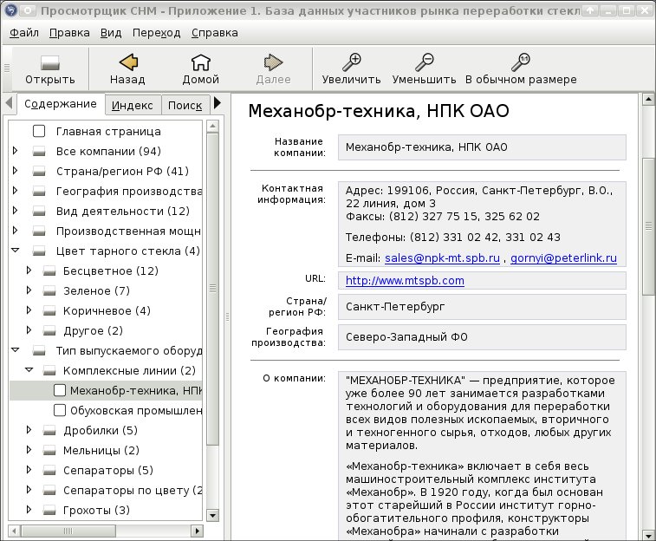
Task: Select Главная страница tree row
Action: 107,132
